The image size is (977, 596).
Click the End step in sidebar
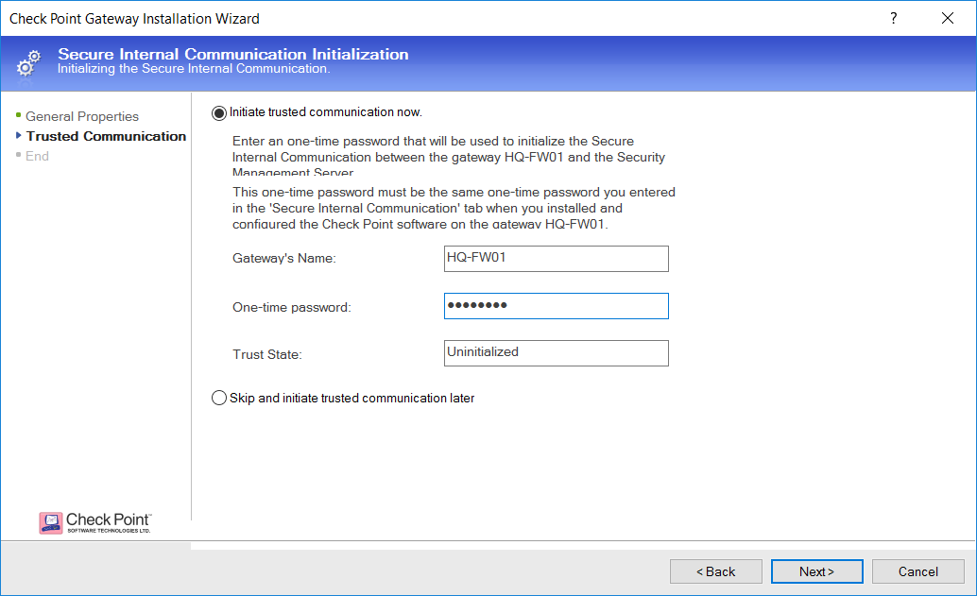pos(37,156)
